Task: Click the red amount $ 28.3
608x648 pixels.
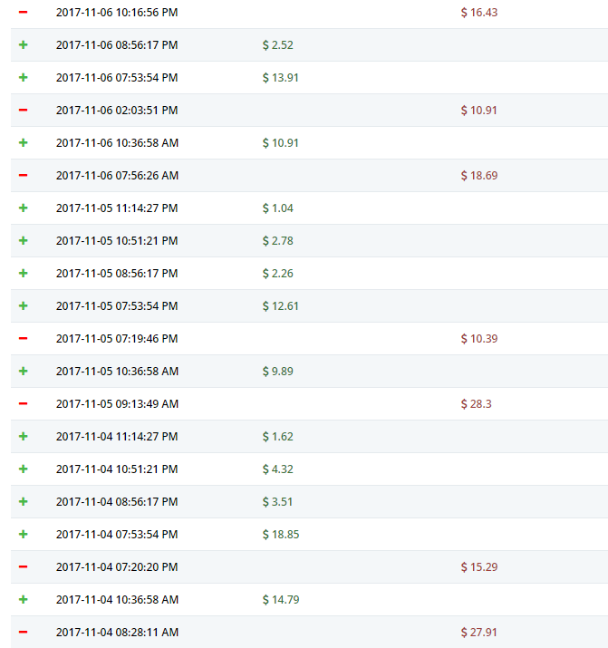Action: pos(477,404)
